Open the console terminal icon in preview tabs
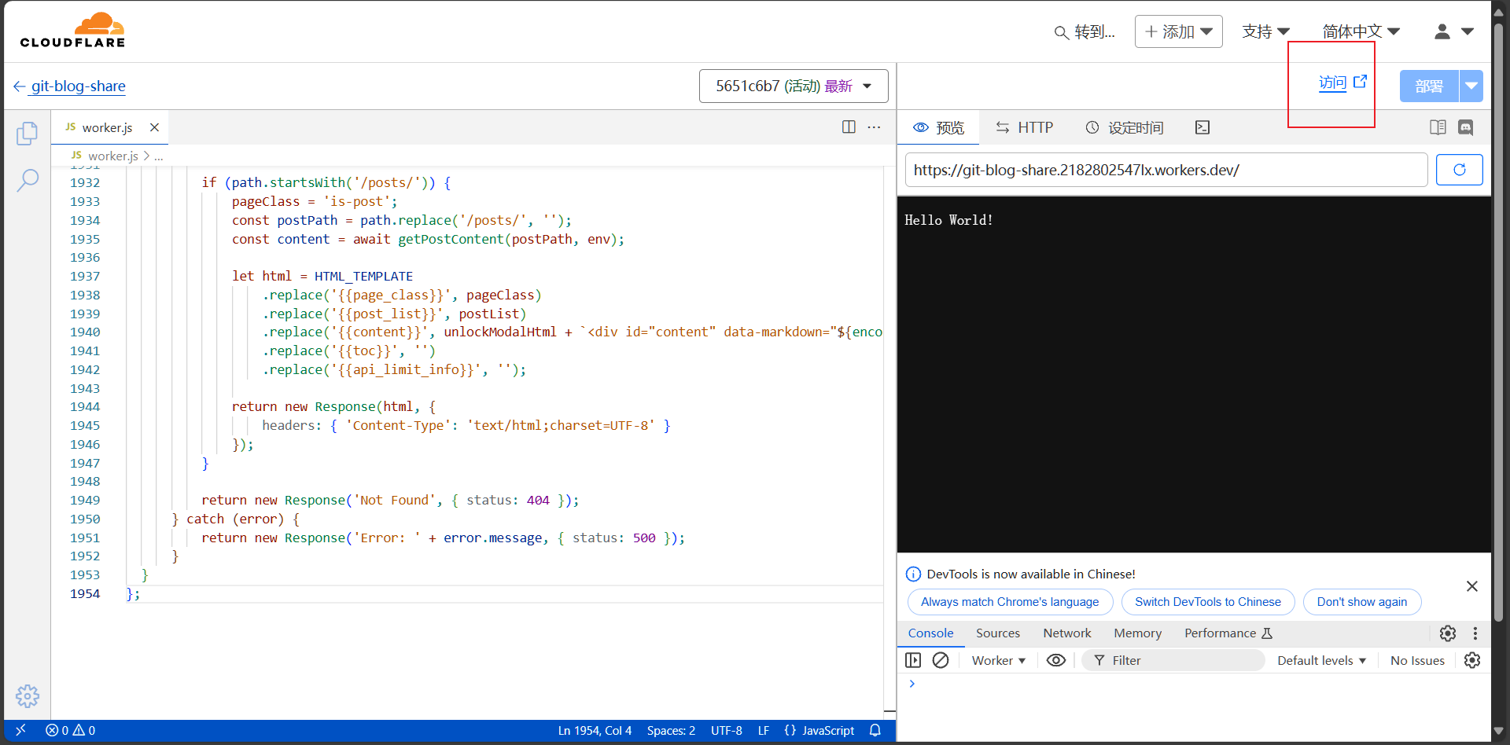 pyautogui.click(x=1202, y=127)
